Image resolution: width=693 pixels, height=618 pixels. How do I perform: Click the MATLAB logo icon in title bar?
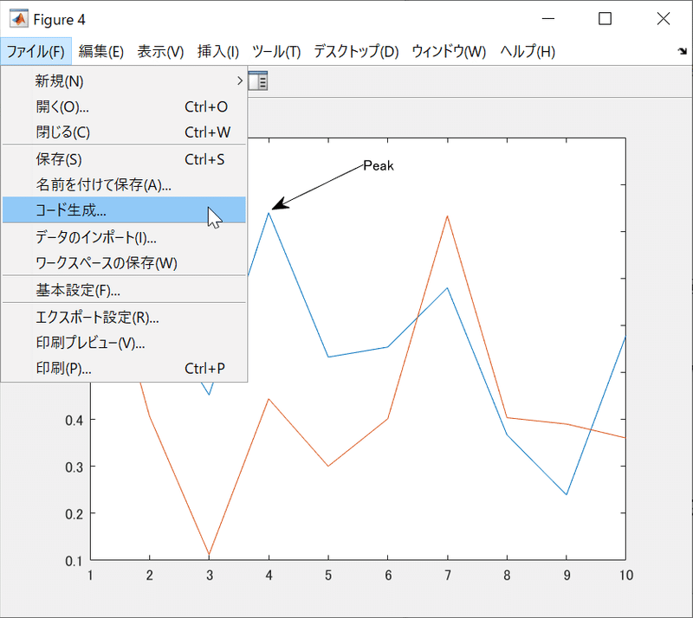pos(18,18)
